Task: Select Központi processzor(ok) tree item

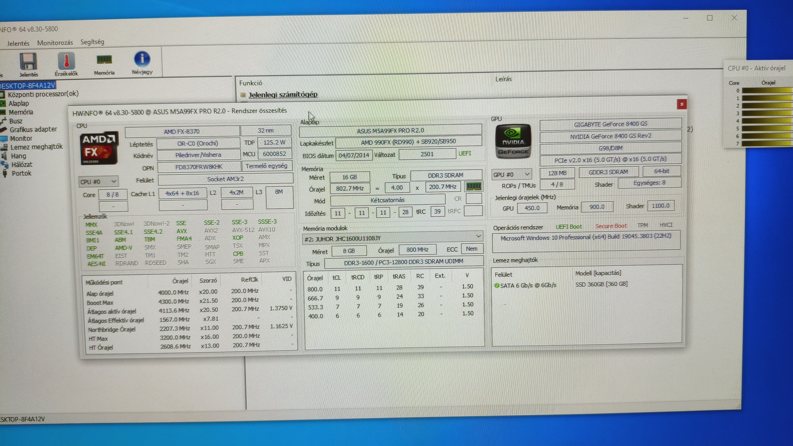Action: [43, 94]
